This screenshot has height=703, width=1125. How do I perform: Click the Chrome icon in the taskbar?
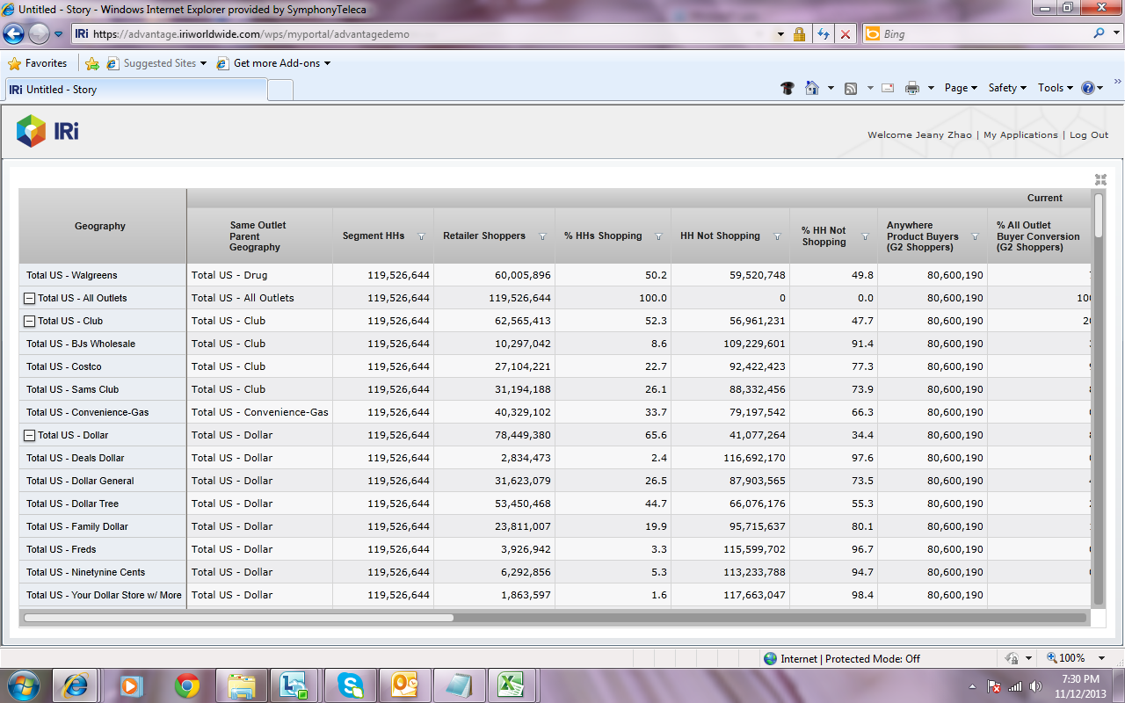(186, 685)
